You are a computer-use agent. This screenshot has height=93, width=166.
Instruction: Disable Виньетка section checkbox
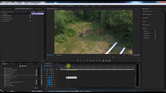[x=163, y=28]
